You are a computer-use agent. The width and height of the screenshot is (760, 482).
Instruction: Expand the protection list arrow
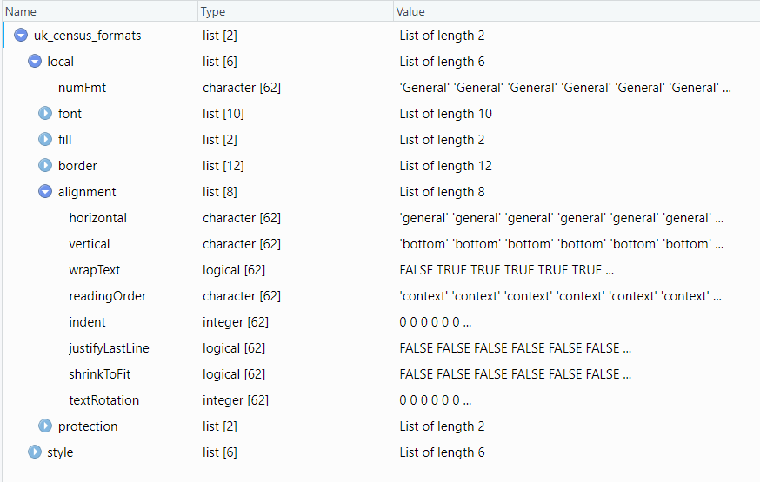coord(45,426)
